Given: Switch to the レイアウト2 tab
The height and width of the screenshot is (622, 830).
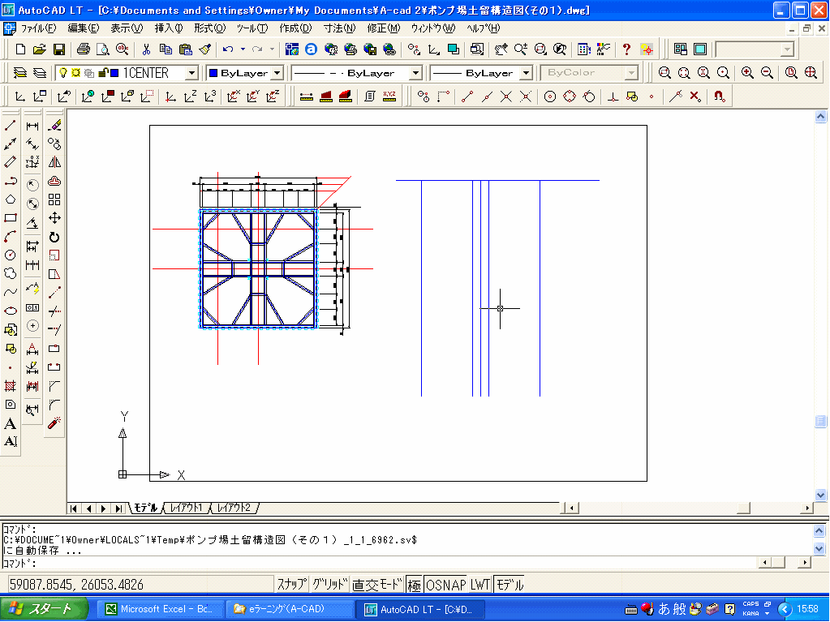Looking at the screenshot, I should point(234,508).
